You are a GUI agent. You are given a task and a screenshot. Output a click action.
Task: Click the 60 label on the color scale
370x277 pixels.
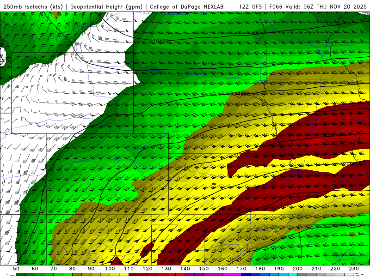35,269
